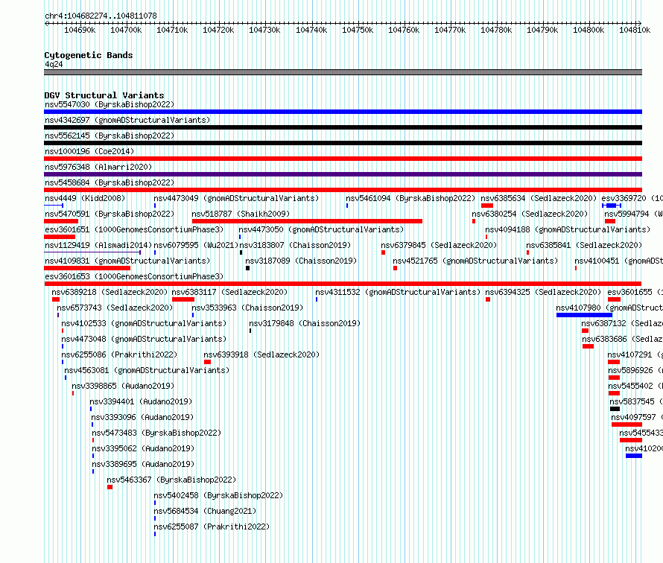Open nsv4102533 gnomAD variant label
Screen dimensions: 663x563
[x=144, y=323]
